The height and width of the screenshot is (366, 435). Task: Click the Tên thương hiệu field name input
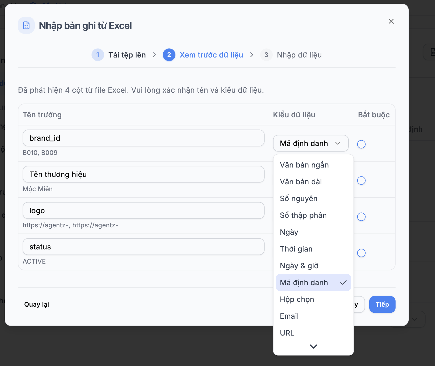pyautogui.click(x=144, y=174)
